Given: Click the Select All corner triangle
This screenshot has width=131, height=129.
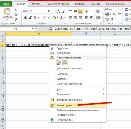Looking at the screenshot, I should [x=3, y=34].
